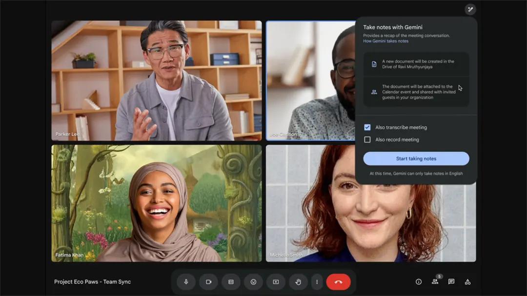
Task: Click the Calendar event sharing notice text
Action: [419, 92]
